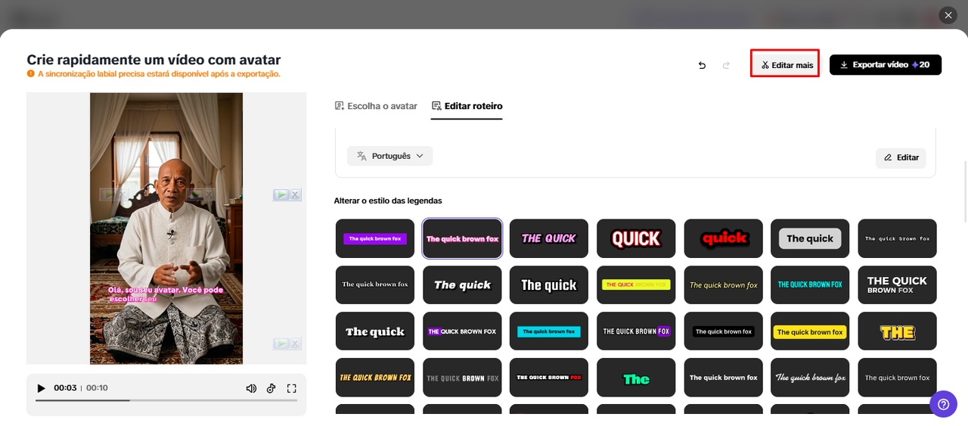The image size is (968, 426).
Task: Open the Português language dropdown
Action: coord(389,156)
